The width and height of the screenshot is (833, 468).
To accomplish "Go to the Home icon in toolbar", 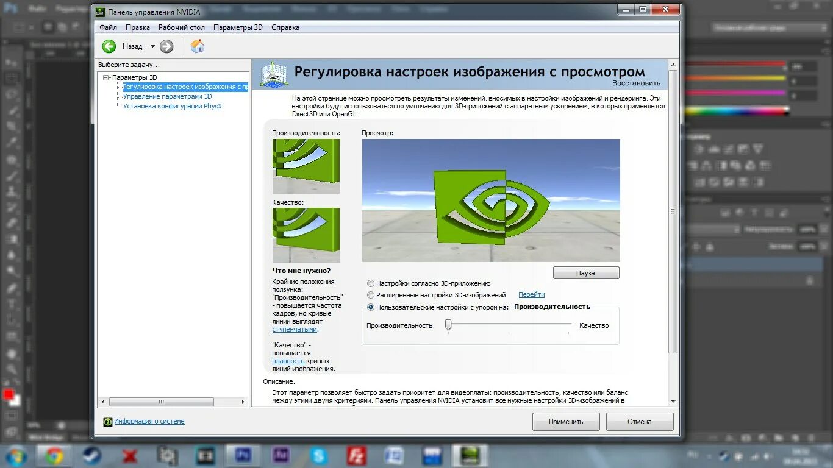I will pyautogui.click(x=198, y=46).
